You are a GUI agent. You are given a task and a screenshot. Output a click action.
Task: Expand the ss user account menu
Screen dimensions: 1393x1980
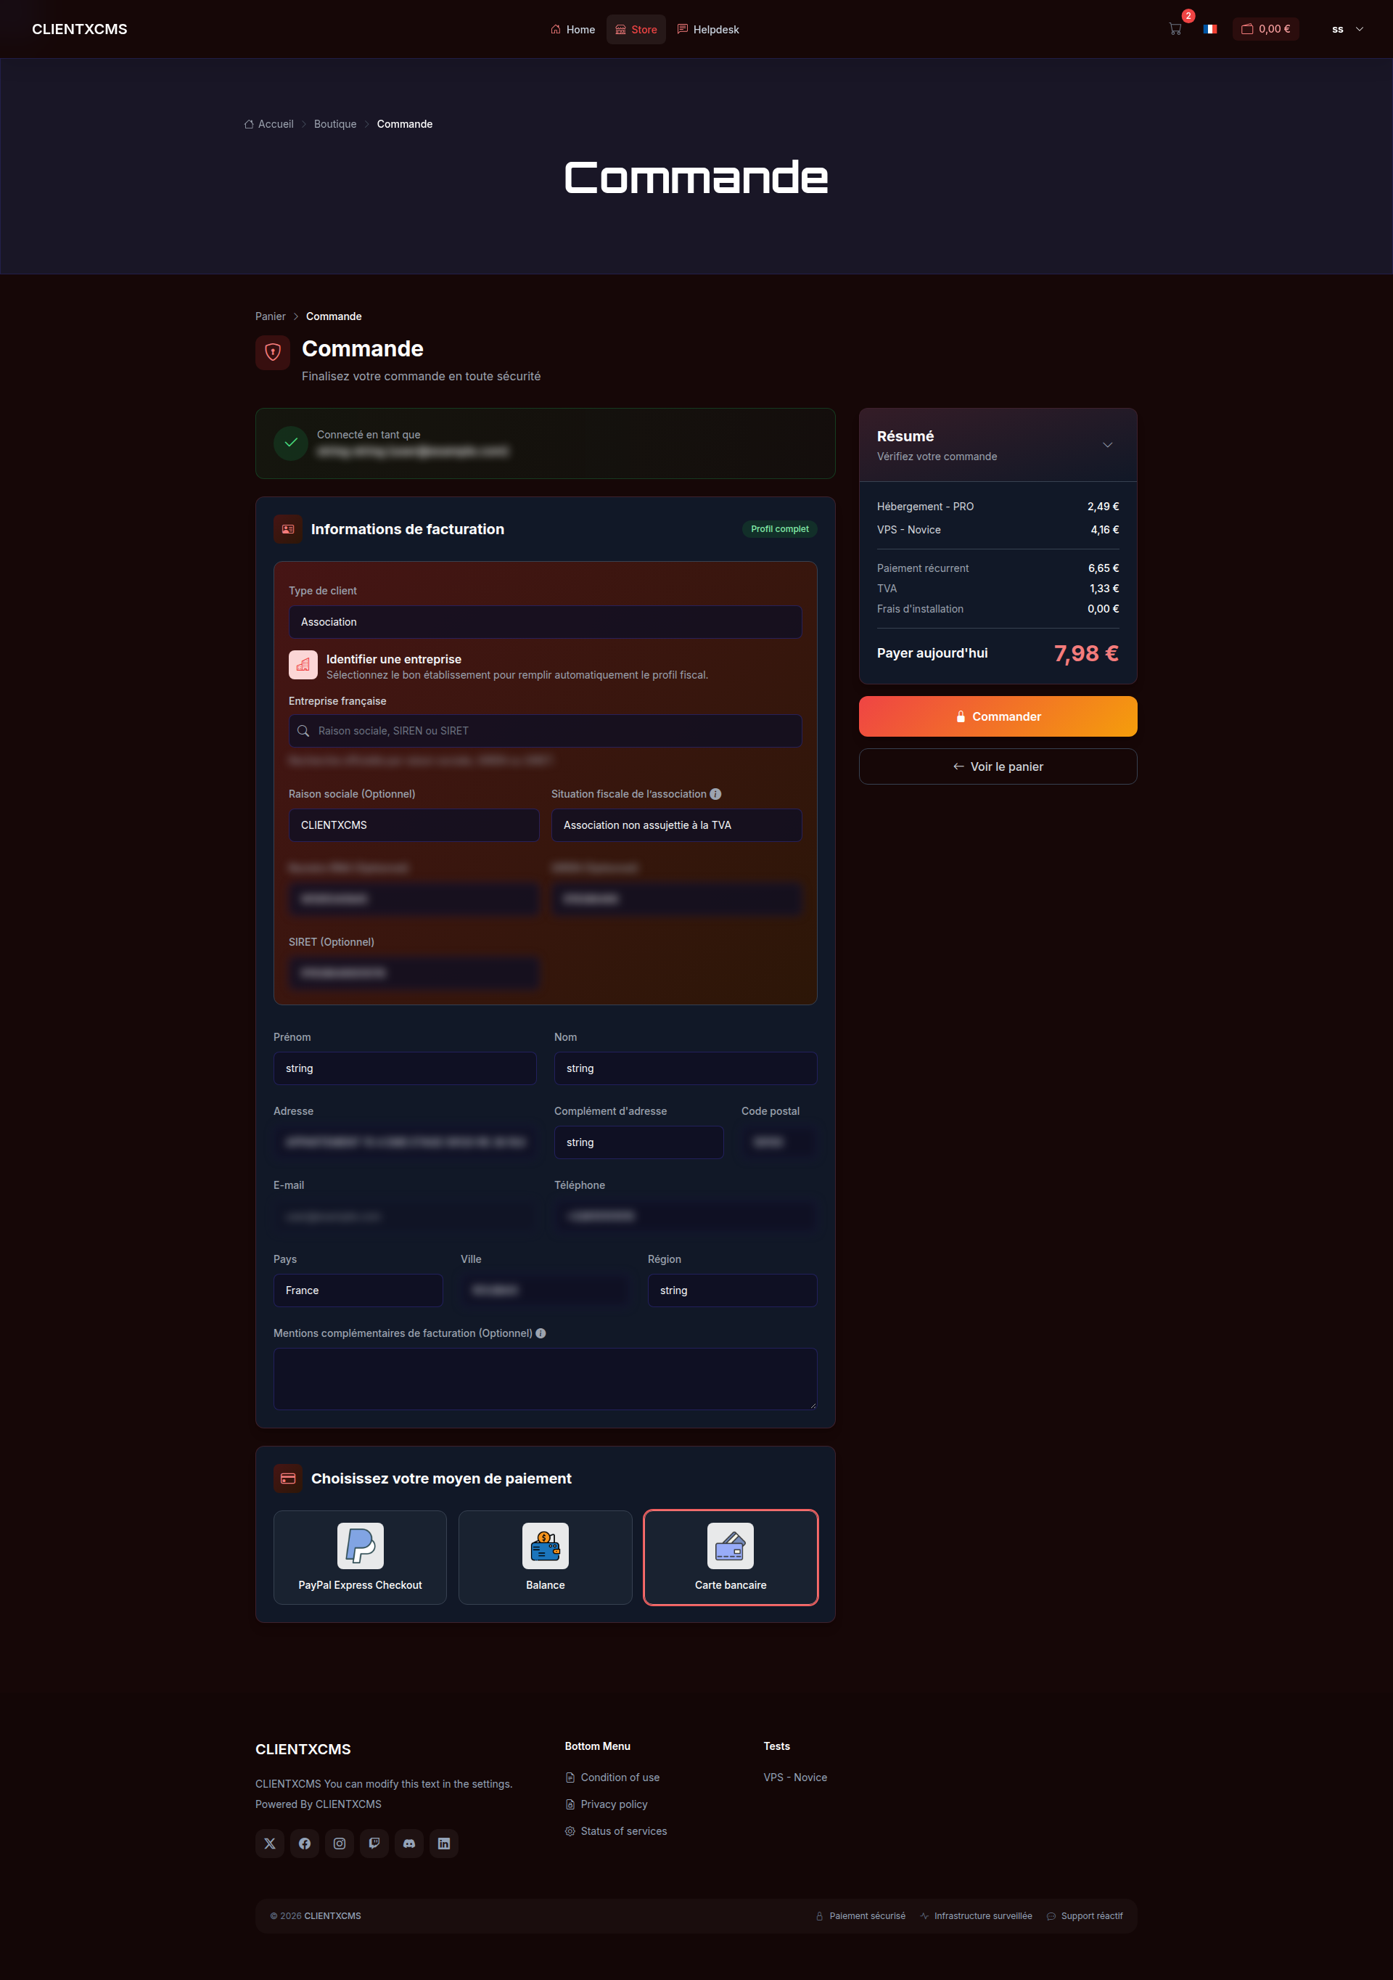click(1347, 29)
